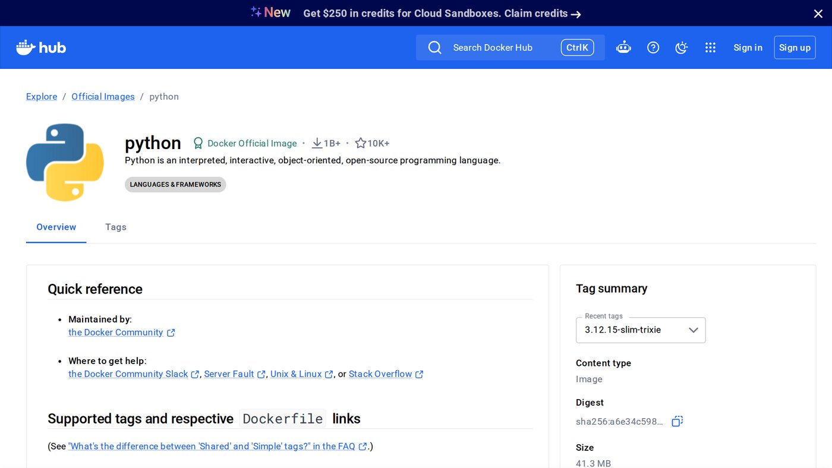The width and height of the screenshot is (832, 468).
Task: Click the Tag summary heading
Action: point(612,289)
